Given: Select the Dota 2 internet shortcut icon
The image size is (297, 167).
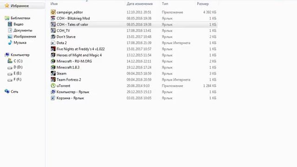Looking at the screenshot, I should click(53, 43).
